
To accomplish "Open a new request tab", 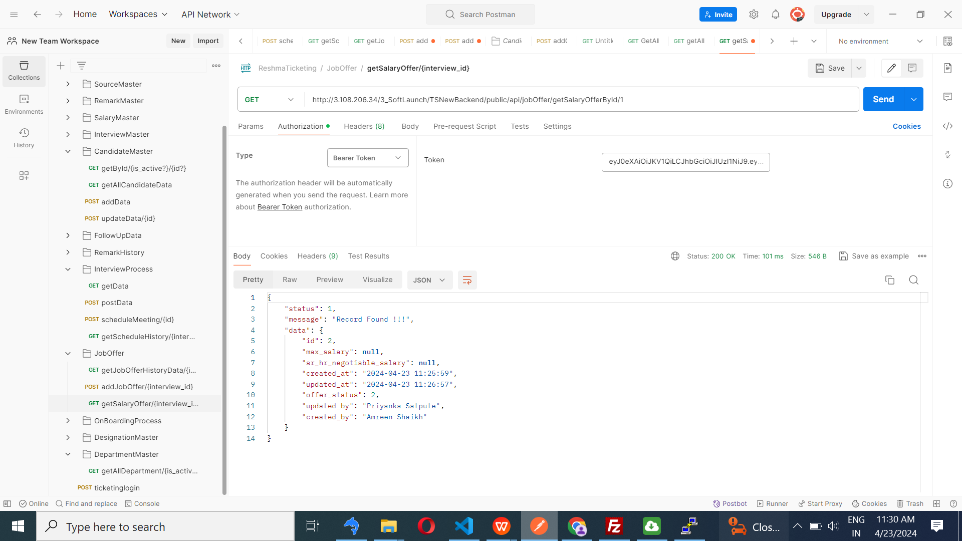I will click(x=794, y=41).
